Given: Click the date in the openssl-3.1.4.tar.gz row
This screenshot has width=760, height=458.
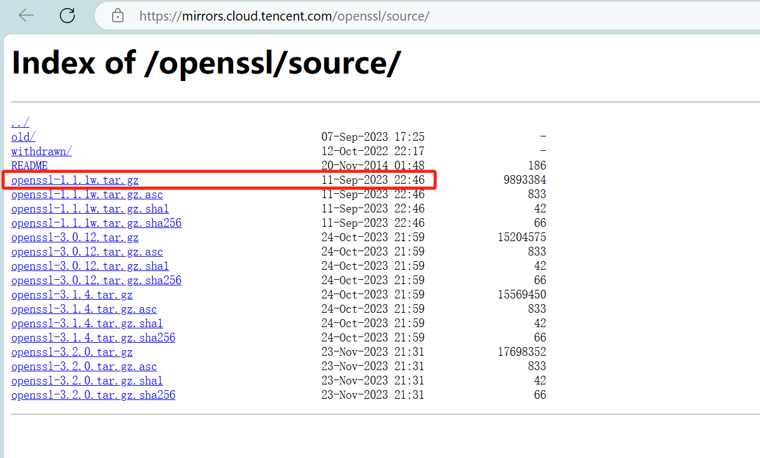Looking at the screenshot, I should coord(373,295).
